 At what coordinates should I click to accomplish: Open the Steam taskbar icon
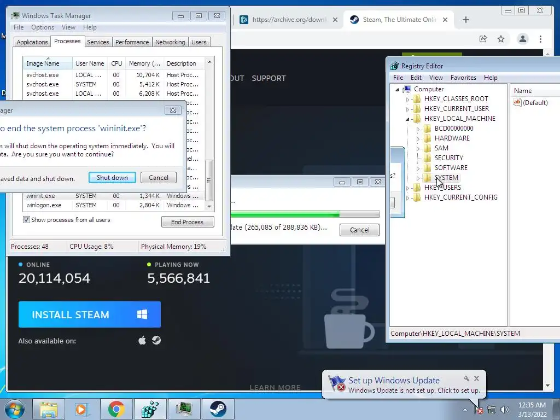(x=218, y=409)
